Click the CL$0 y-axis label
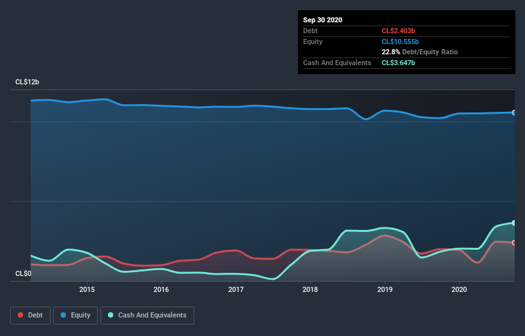525x336 pixels. click(x=23, y=273)
